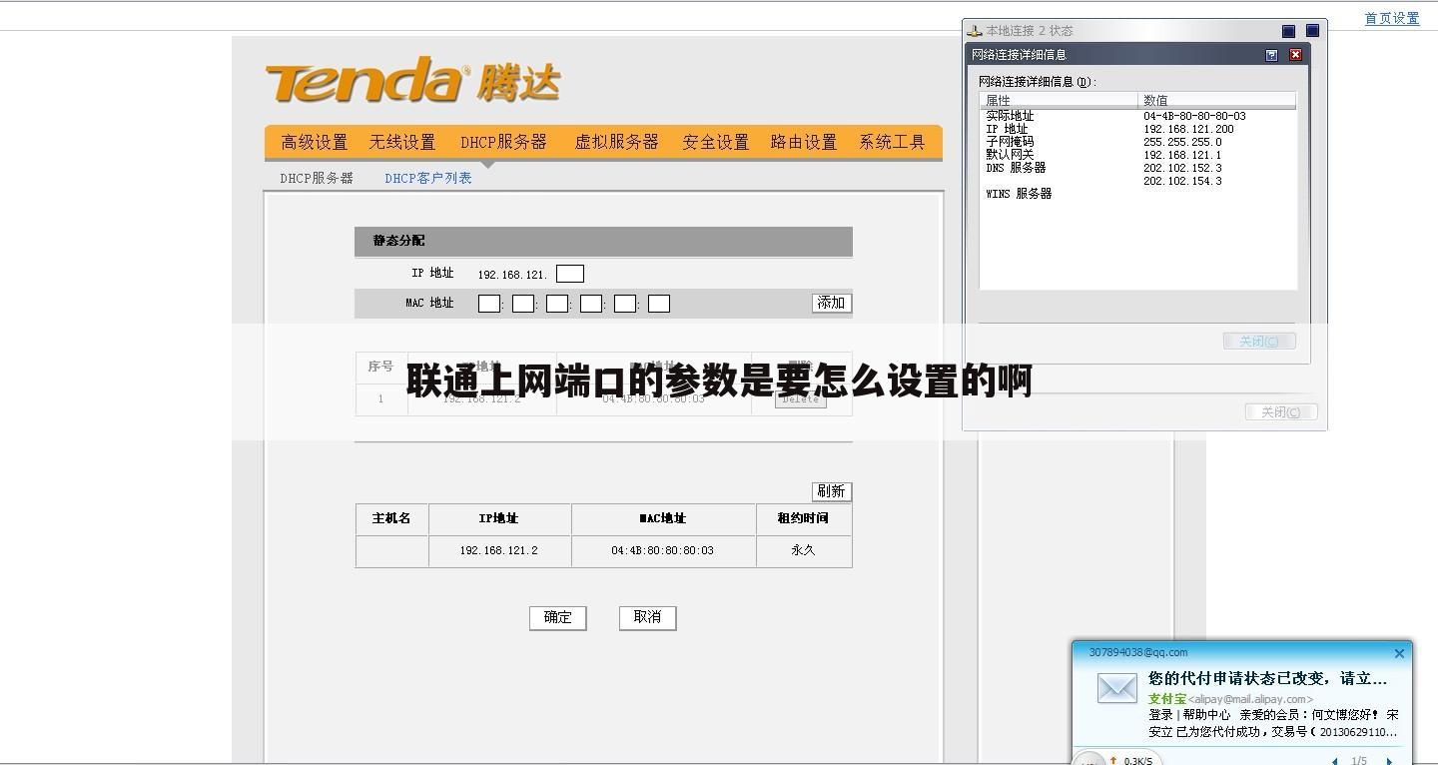Viewport: 1438px width, 765px height.
Task: Close the 网络连接详细信息 dialog with the red X
Action: coord(1295,55)
